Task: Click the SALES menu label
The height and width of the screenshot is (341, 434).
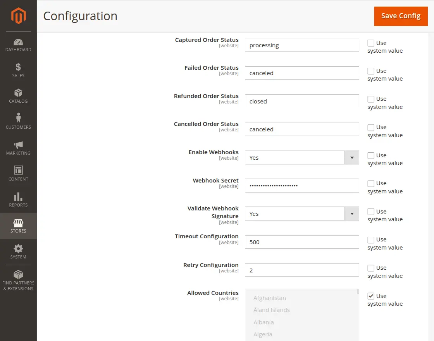Action: point(18,76)
